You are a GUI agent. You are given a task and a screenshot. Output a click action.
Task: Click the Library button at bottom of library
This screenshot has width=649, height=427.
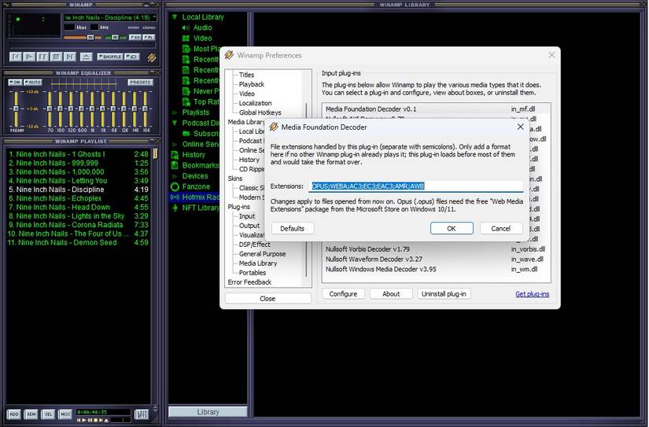[208, 412]
